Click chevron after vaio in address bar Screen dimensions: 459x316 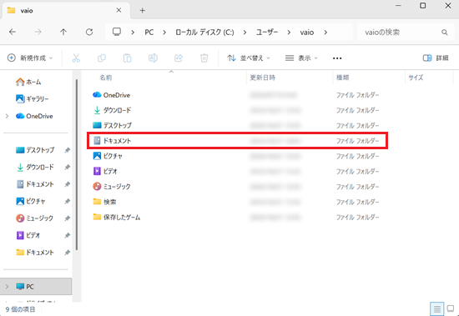[325, 33]
